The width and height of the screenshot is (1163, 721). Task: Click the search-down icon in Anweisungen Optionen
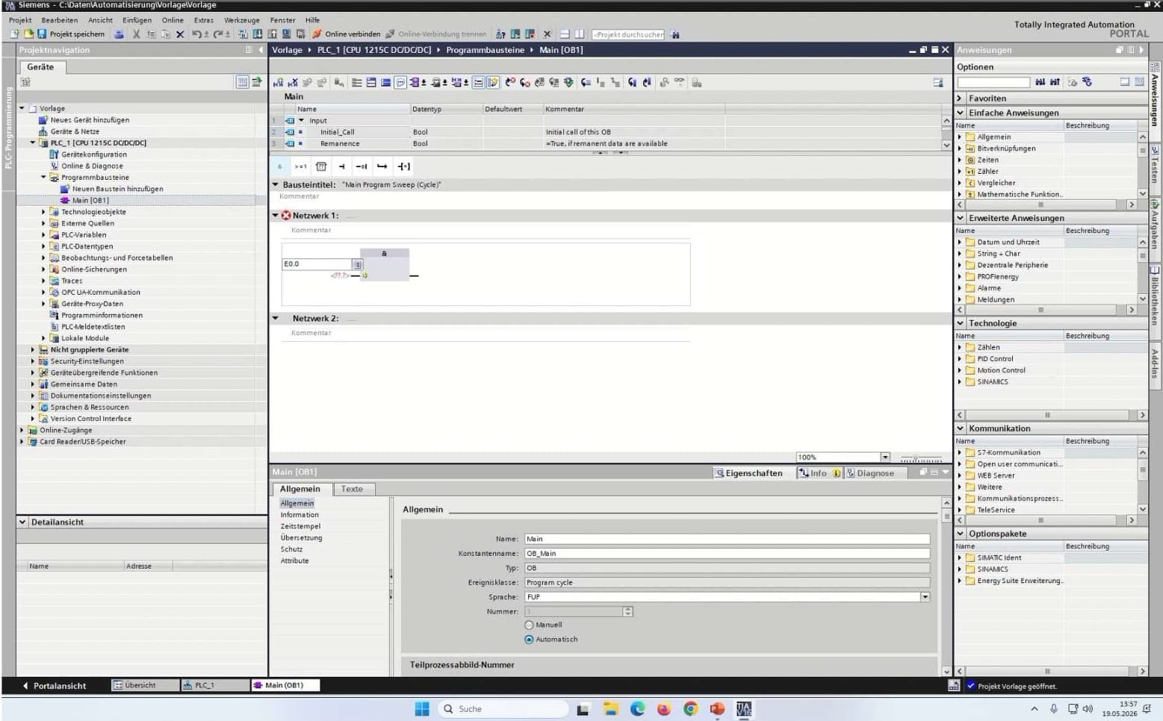coord(1041,82)
